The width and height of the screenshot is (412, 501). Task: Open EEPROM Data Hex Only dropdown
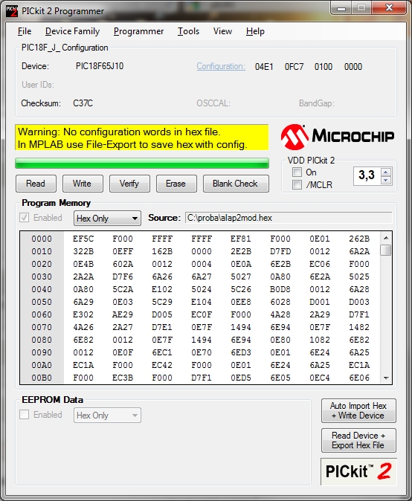[107, 416]
